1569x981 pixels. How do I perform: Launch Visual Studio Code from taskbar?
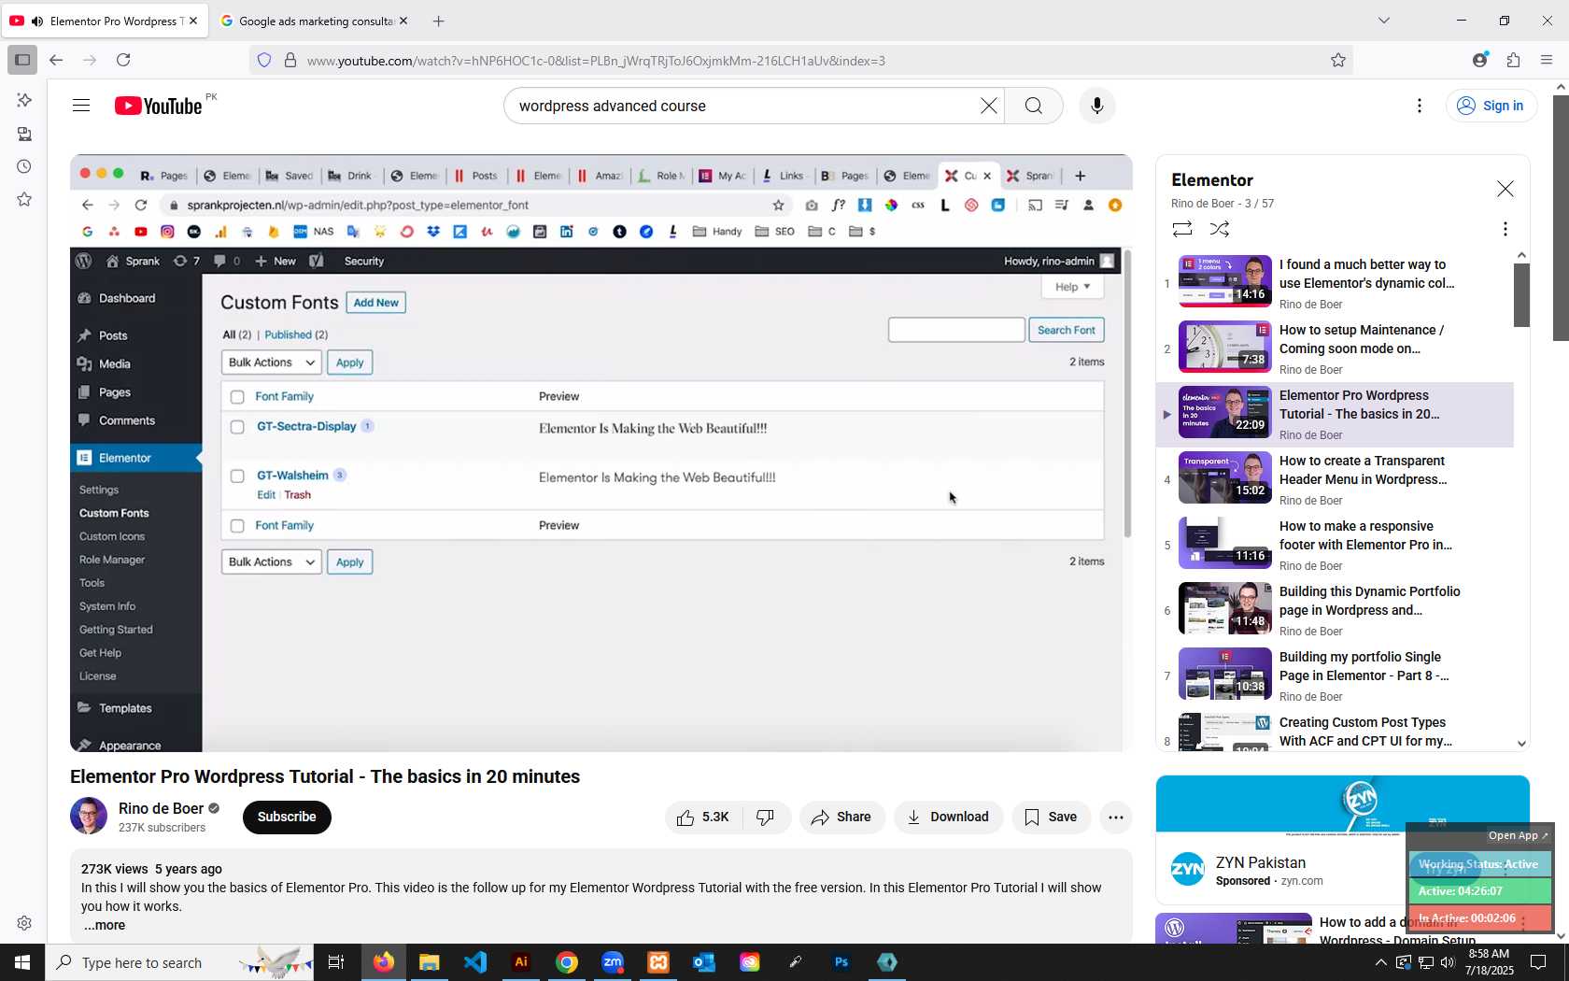(x=475, y=962)
